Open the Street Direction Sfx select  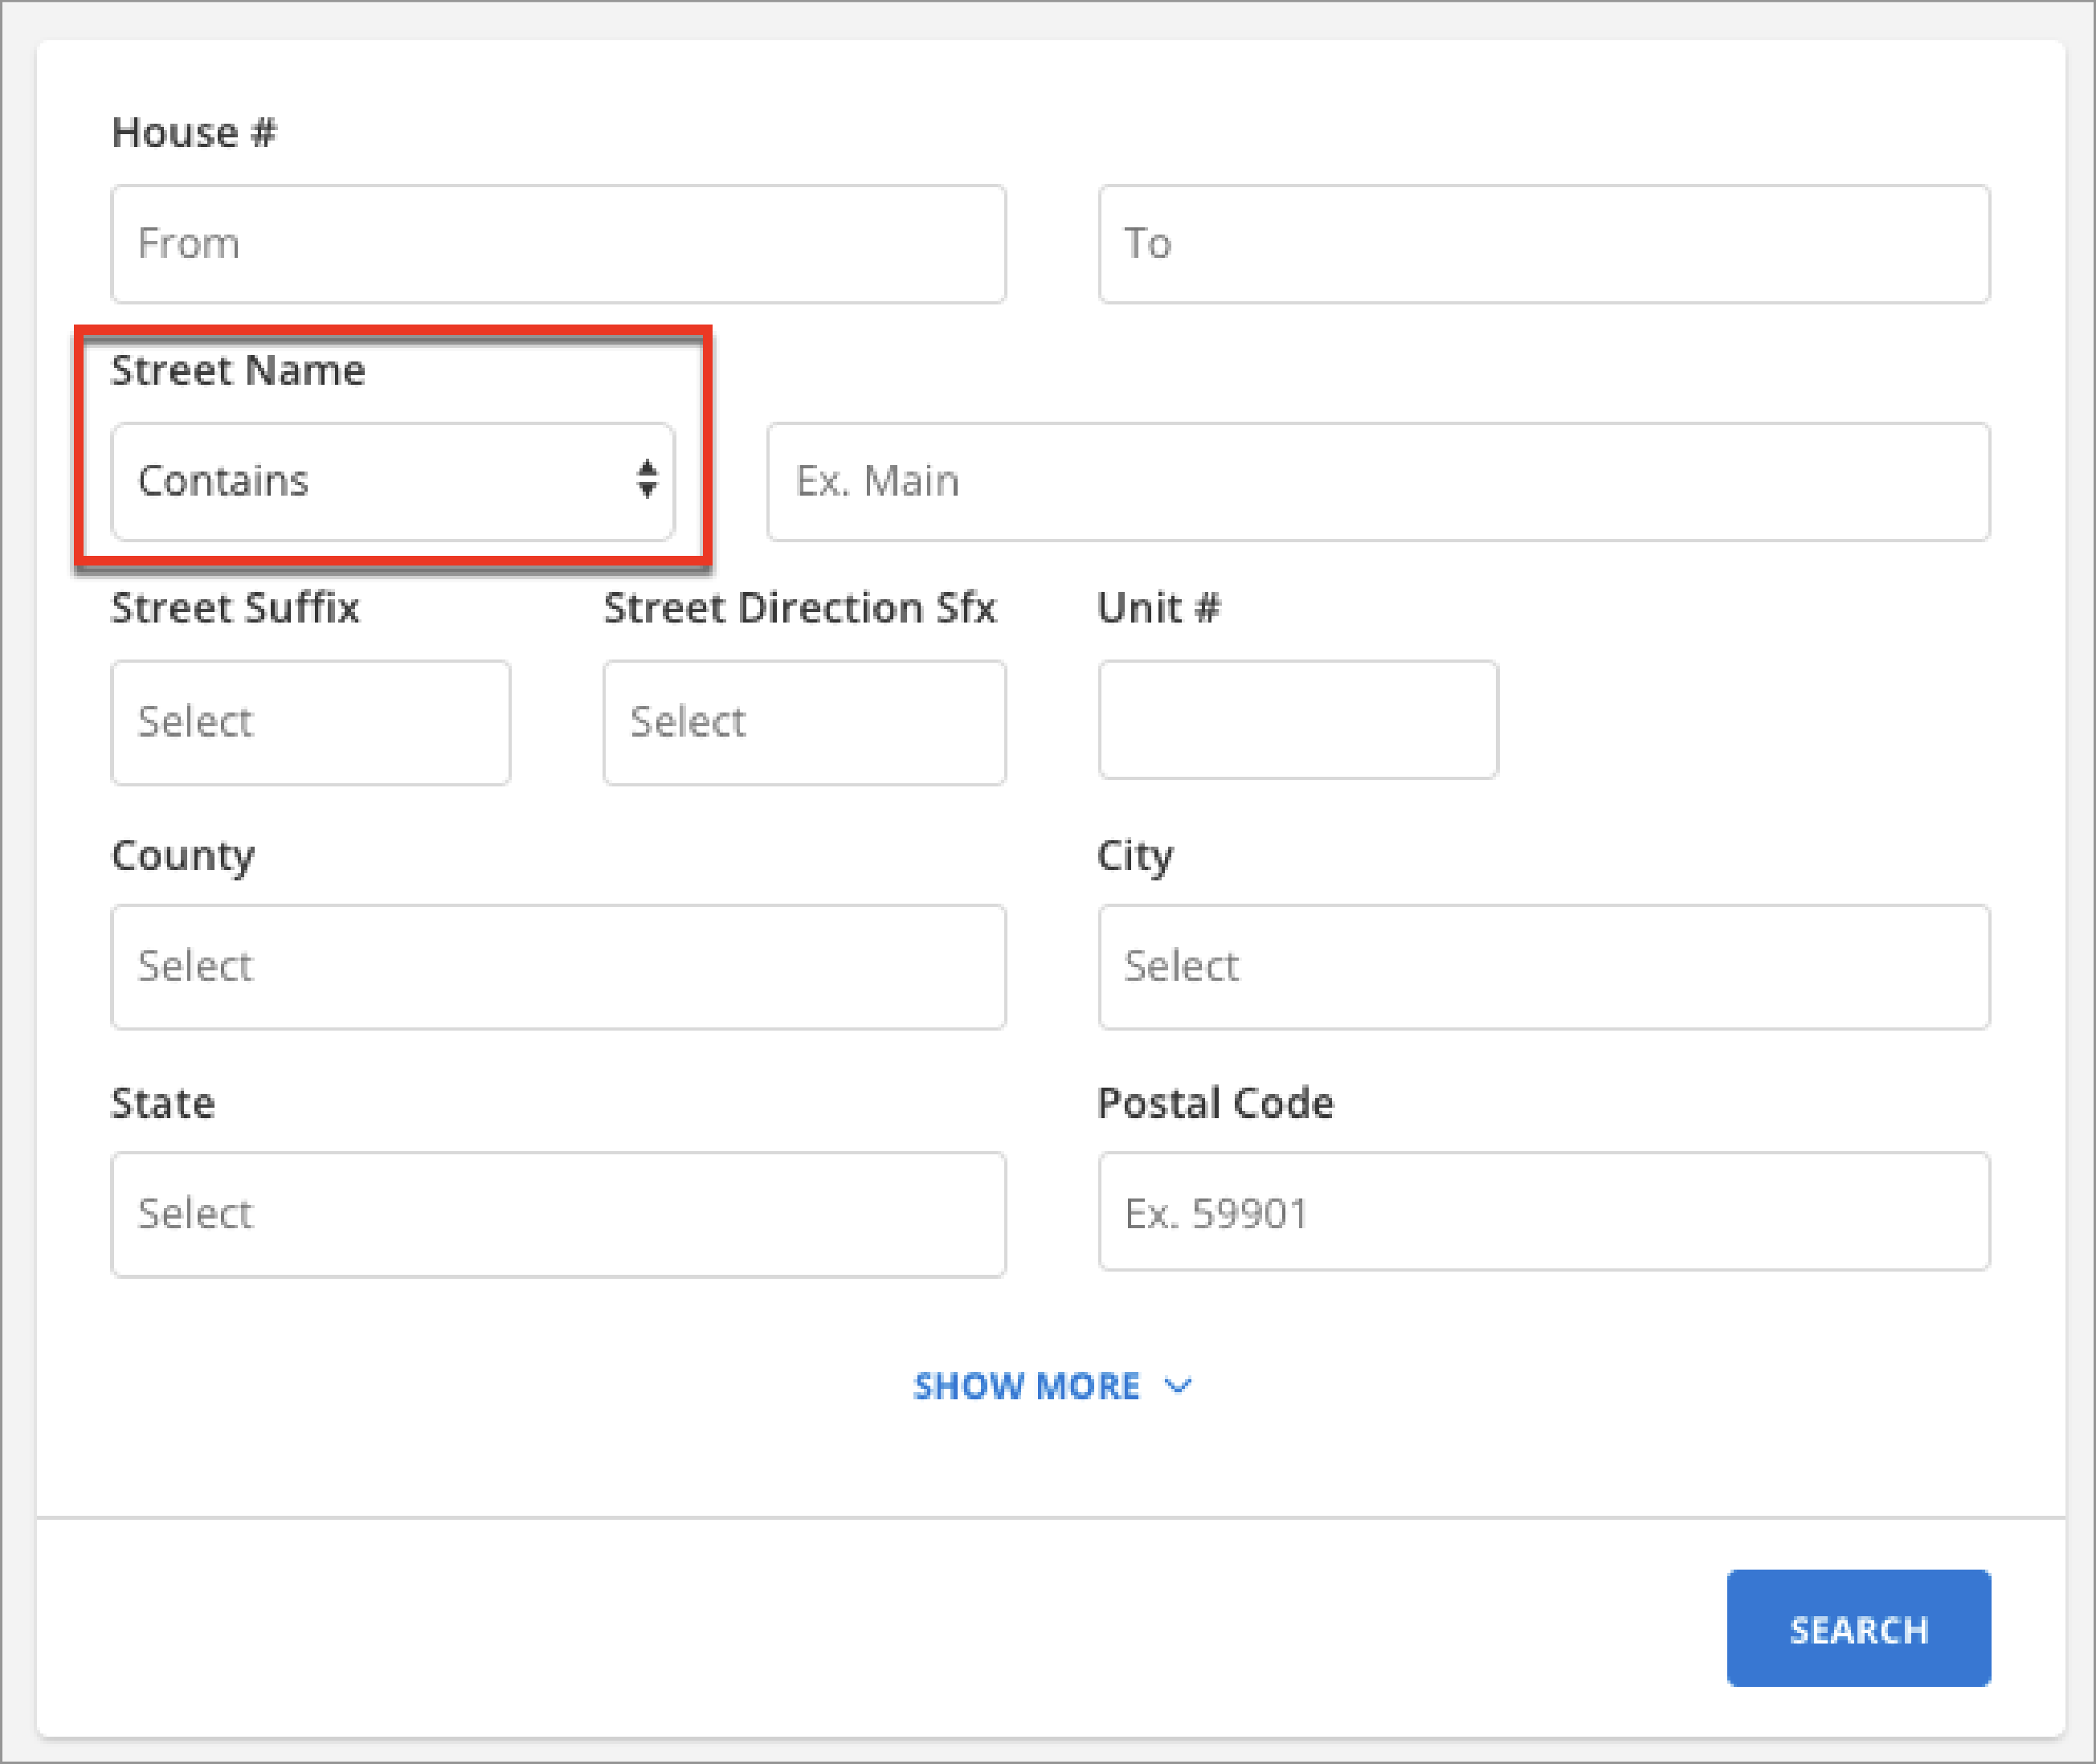(x=804, y=722)
